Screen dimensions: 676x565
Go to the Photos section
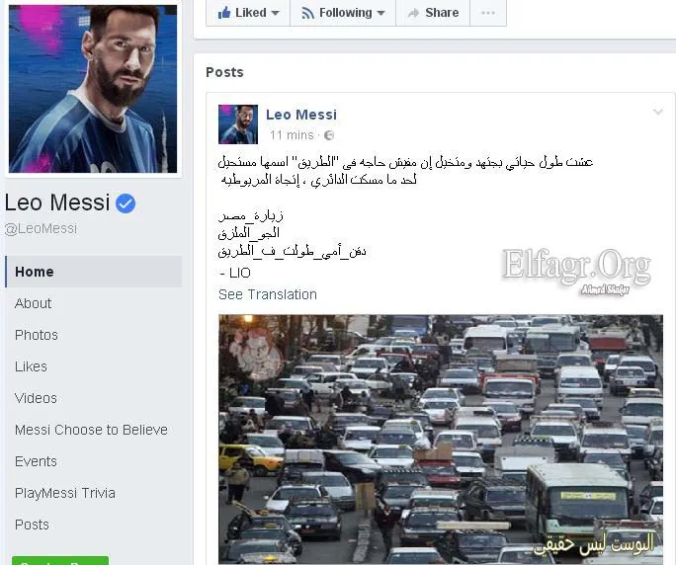click(x=37, y=335)
